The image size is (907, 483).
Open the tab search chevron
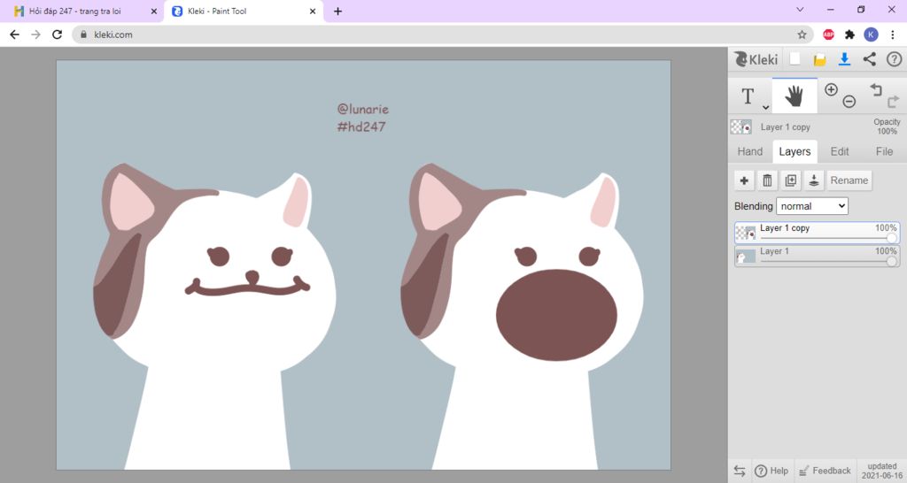[x=800, y=9]
